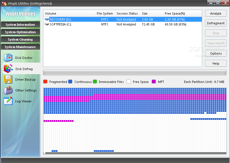230x163 pixels.
Task: Click the red Fragmented legend swatch
Action: pos(45,81)
